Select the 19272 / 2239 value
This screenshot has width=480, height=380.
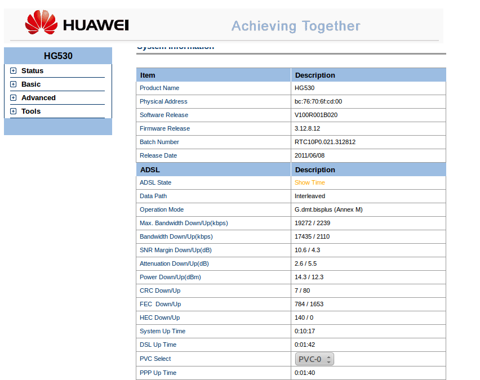pyautogui.click(x=312, y=223)
